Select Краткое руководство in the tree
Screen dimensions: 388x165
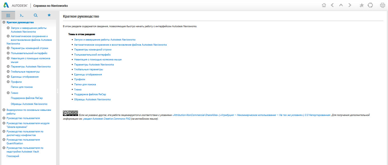[x=20, y=22]
